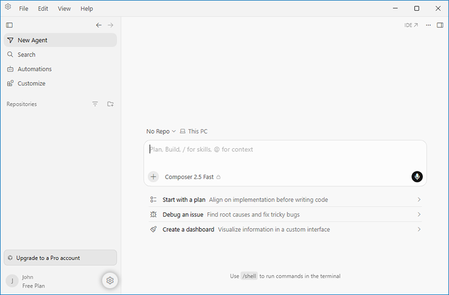Click Upgrade to a Pro account
449x295 pixels.
(61, 258)
